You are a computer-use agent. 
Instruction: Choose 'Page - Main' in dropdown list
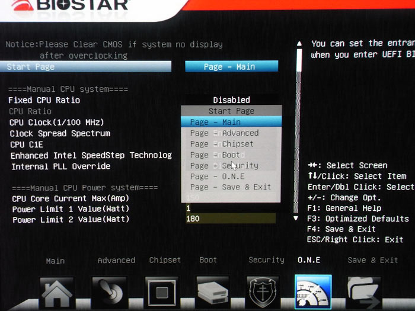tap(231, 122)
